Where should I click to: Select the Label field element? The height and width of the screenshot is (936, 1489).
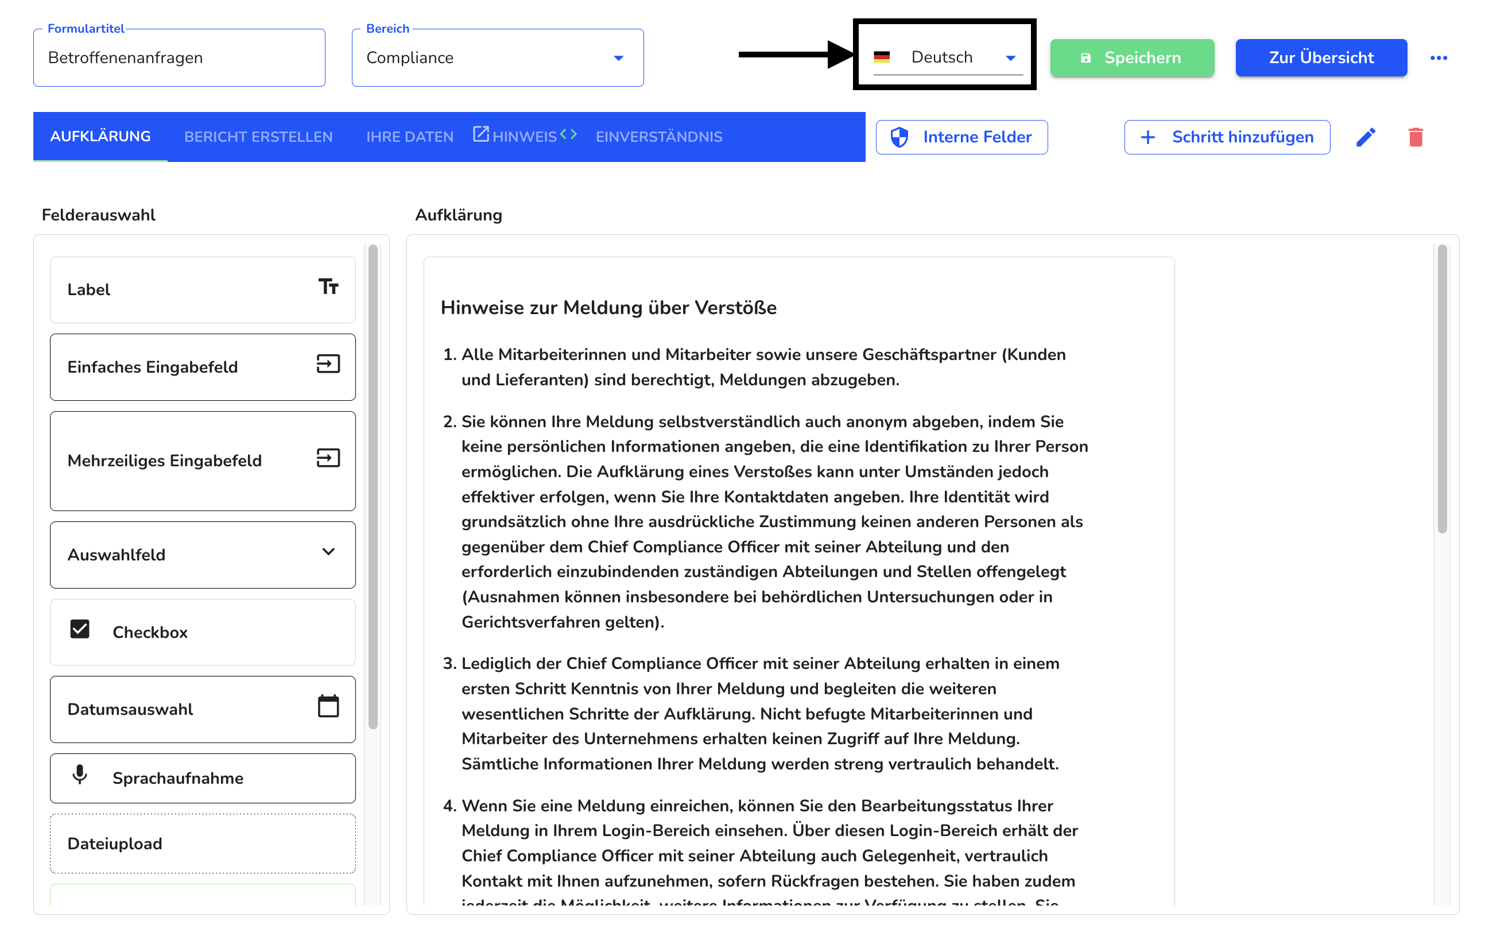point(203,289)
